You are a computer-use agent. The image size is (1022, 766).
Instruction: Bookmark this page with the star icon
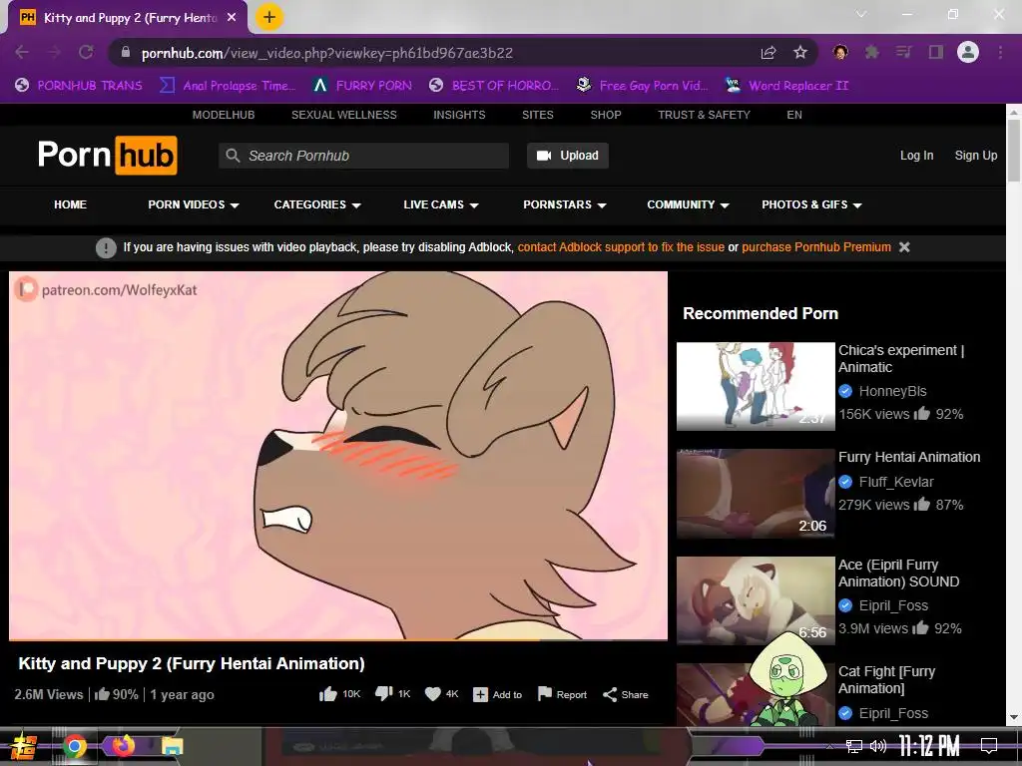click(x=800, y=52)
